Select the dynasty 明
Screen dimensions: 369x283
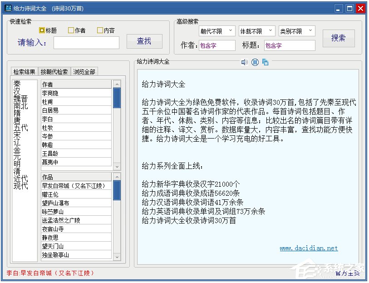point(17,164)
